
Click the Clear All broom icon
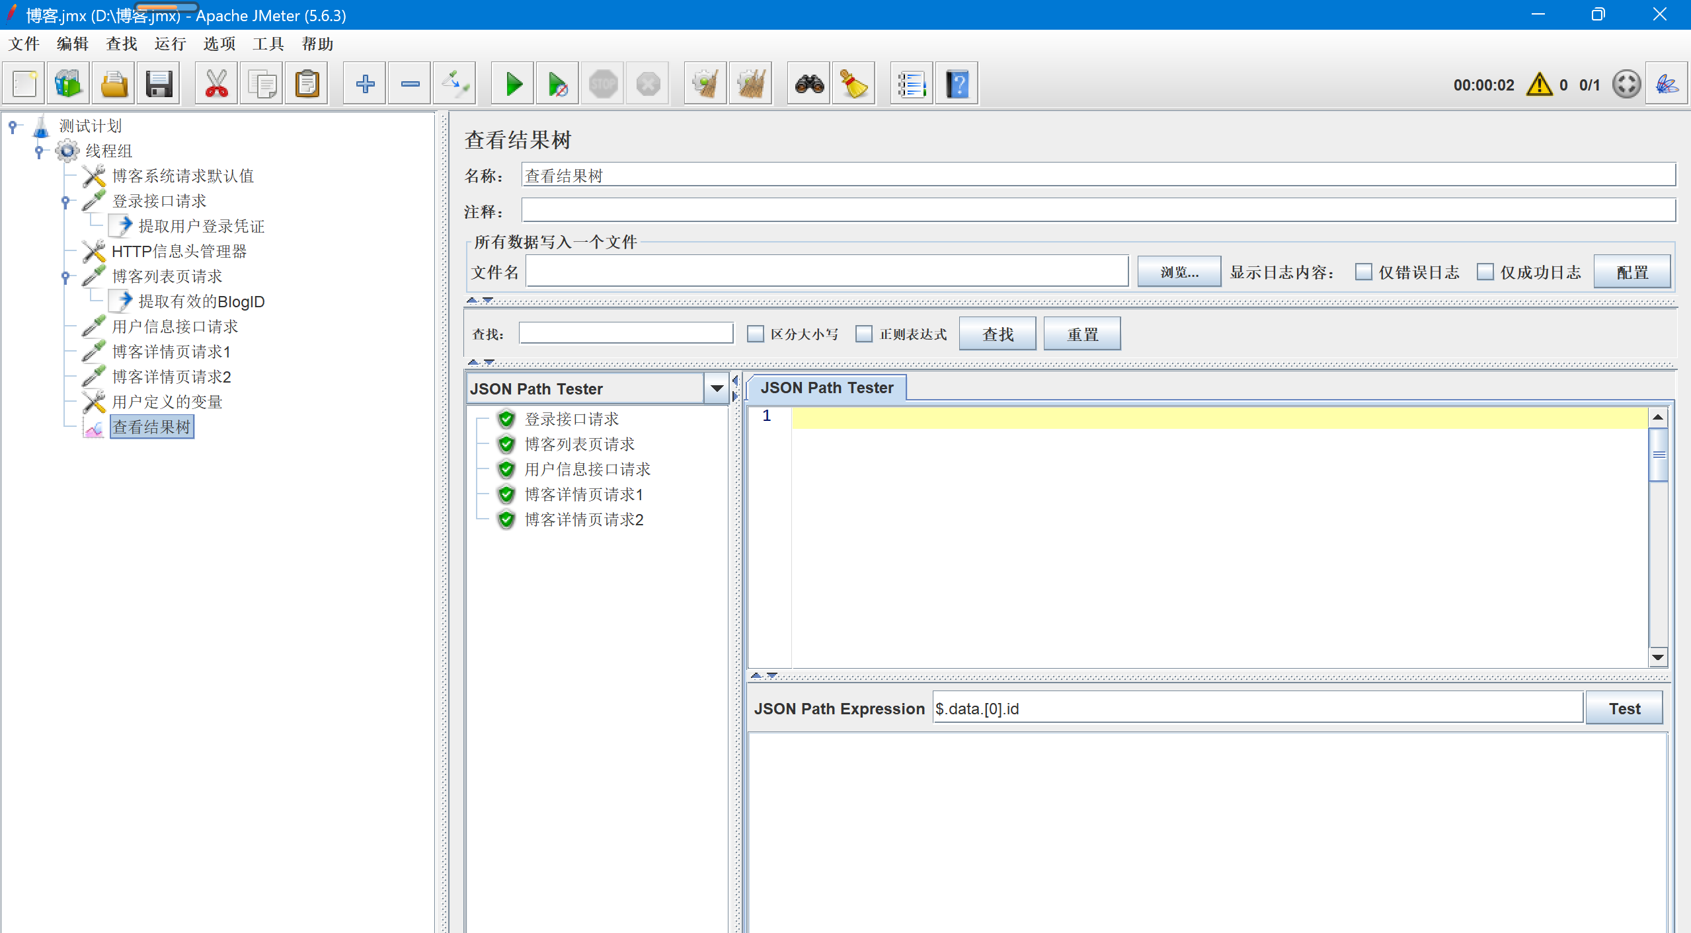[750, 84]
